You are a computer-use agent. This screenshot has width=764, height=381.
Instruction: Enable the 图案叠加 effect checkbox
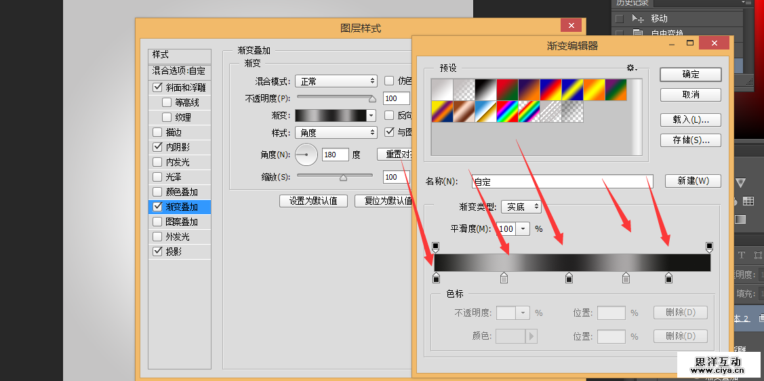[x=157, y=222]
